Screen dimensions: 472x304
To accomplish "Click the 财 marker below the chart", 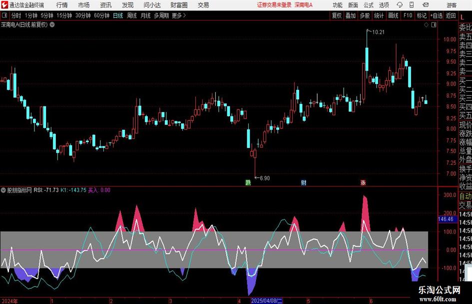I will coord(304,182).
